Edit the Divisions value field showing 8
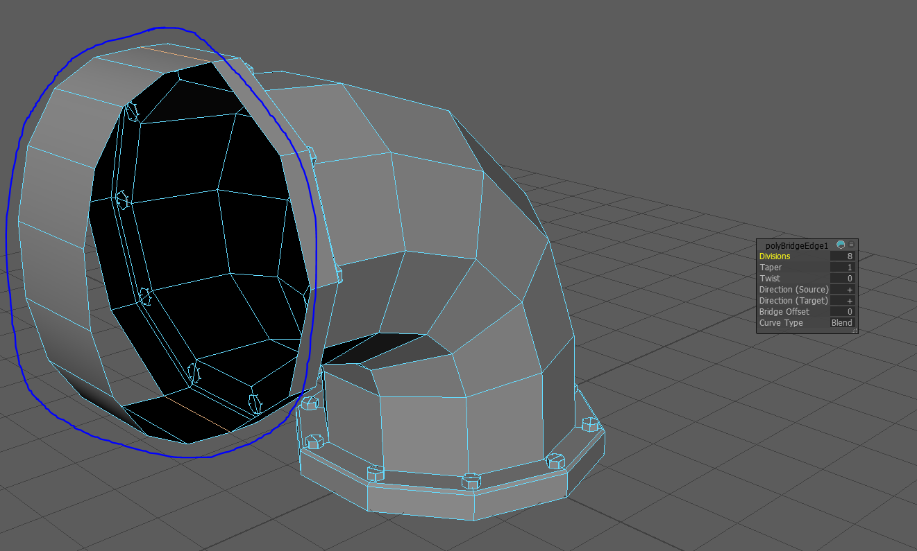The height and width of the screenshot is (551, 917). pos(843,256)
